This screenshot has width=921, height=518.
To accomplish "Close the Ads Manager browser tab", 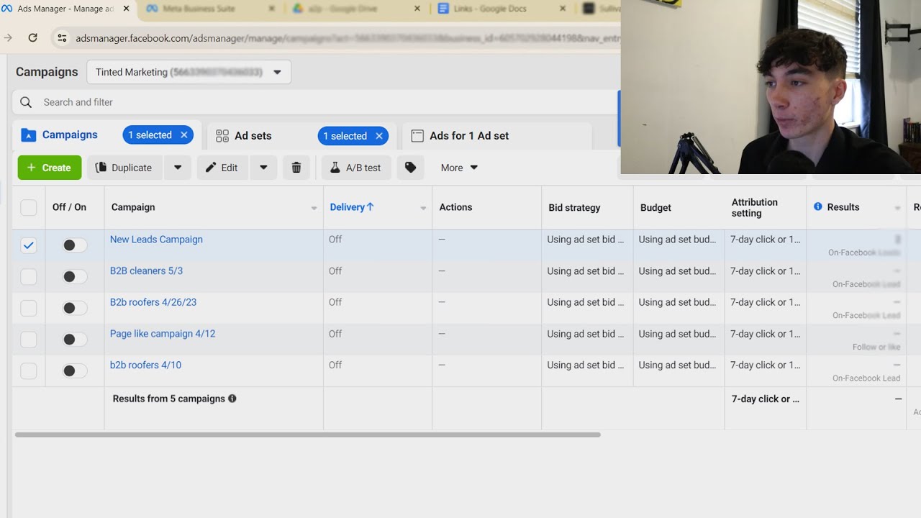I will [x=127, y=9].
